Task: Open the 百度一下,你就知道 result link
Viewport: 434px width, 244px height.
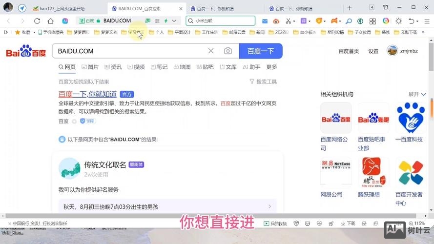Action: [x=87, y=94]
